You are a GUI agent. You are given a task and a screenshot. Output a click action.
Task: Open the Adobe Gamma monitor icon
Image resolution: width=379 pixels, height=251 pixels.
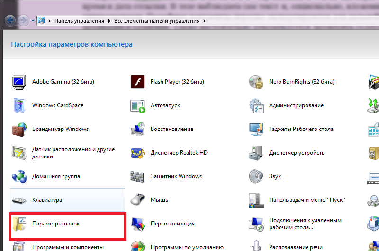(19, 82)
